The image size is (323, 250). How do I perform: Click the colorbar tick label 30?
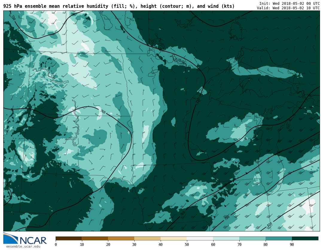click(134, 245)
